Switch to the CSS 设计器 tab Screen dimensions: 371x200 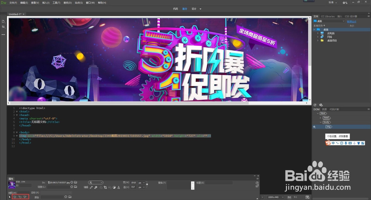(351, 17)
